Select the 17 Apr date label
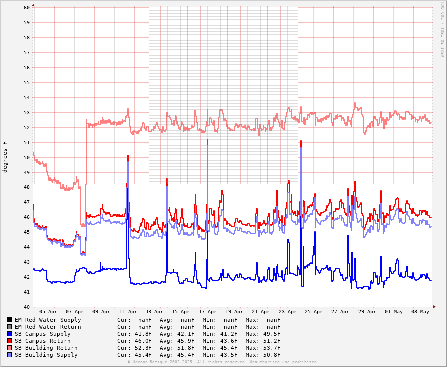Screen dimensions: 447x367 [x=208, y=312]
